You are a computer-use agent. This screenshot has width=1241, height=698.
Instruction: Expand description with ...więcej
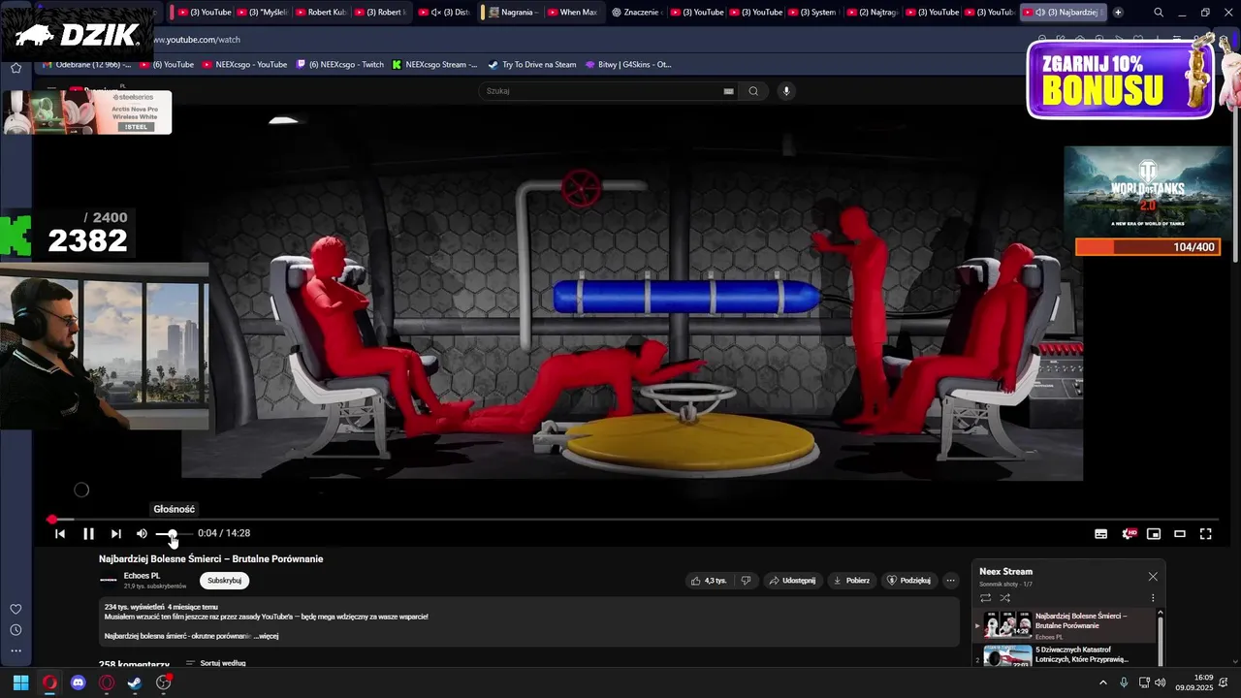266,636
